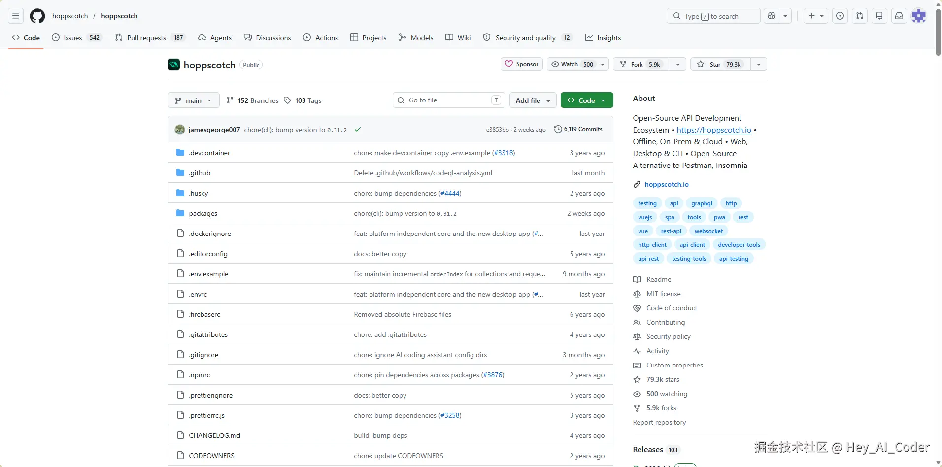Open the Security and quality tab
The height and width of the screenshot is (467, 942).
528,38
